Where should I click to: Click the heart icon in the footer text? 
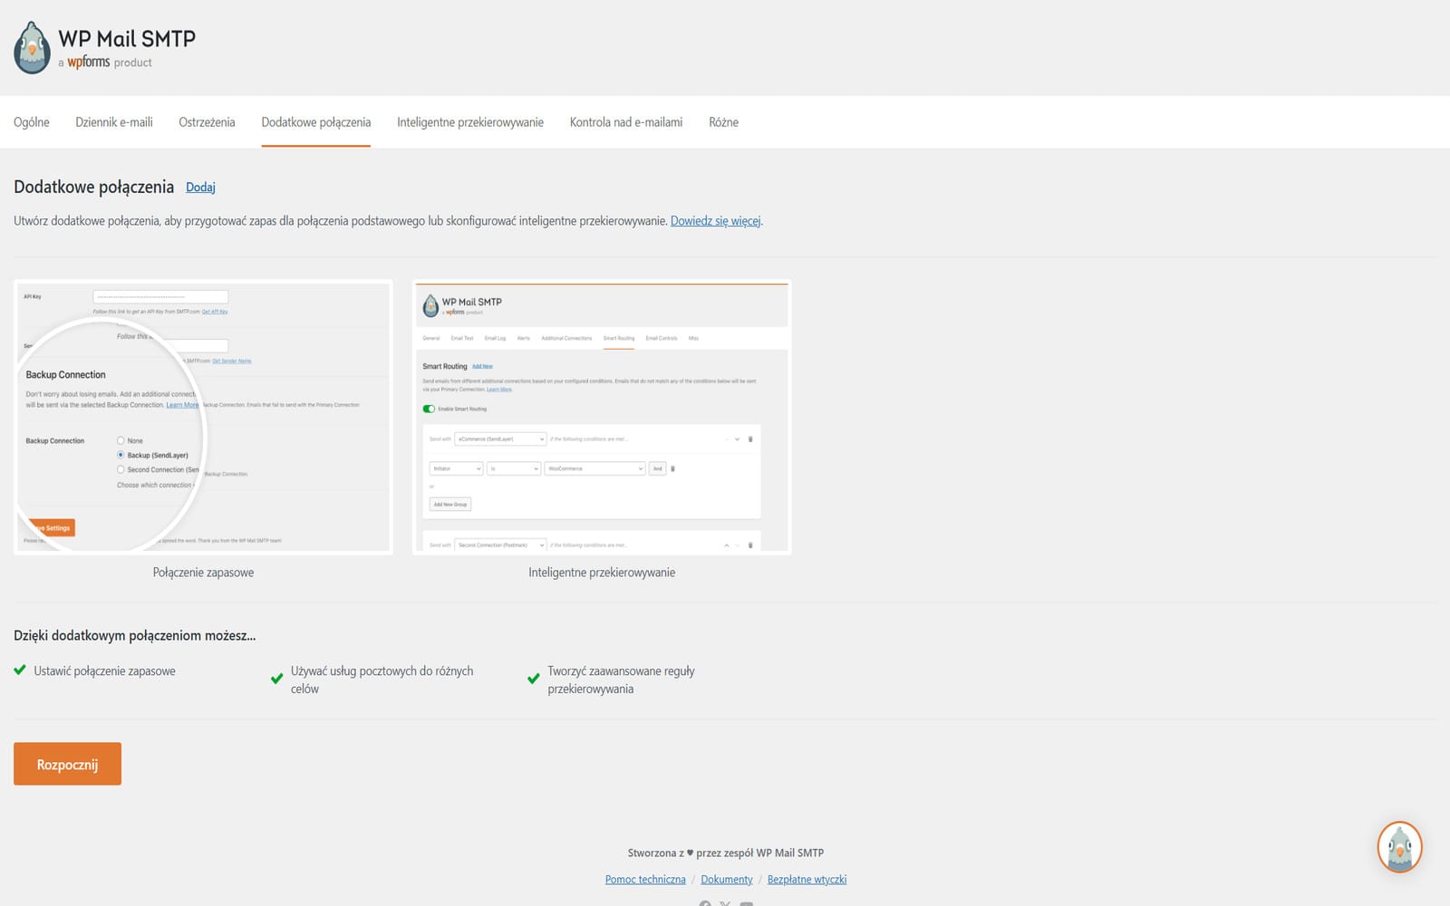(690, 853)
